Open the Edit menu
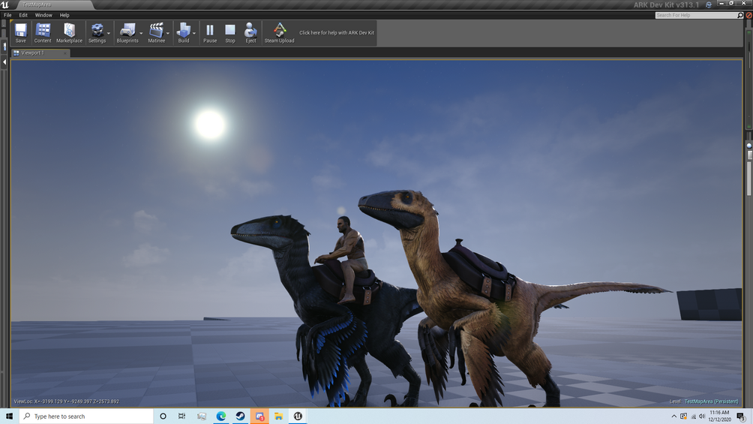Image resolution: width=753 pixels, height=424 pixels. point(23,15)
